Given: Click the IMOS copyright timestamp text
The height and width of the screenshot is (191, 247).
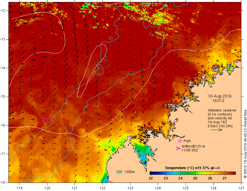Looking at the screenshot, I should 245,144.
